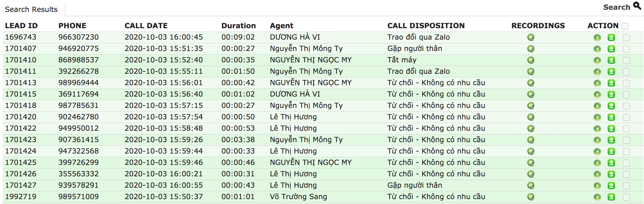
Task: Click the CALL DATE column header
Action: [x=146, y=26]
